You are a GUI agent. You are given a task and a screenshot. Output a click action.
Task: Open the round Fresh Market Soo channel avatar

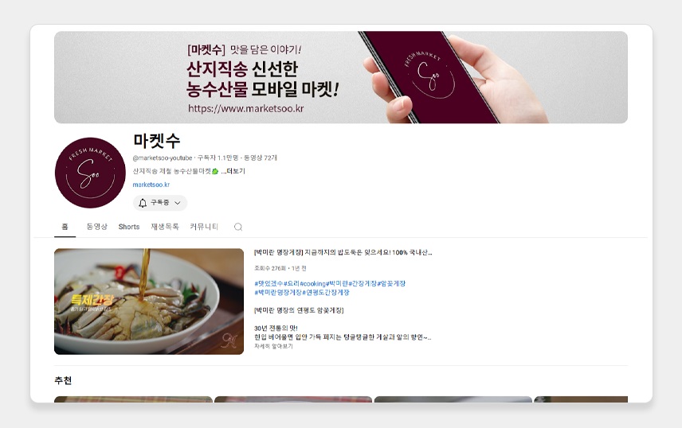(91, 173)
